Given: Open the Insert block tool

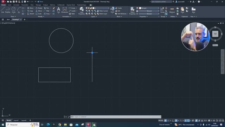Looking at the screenshot, I should tap(112, 10).
